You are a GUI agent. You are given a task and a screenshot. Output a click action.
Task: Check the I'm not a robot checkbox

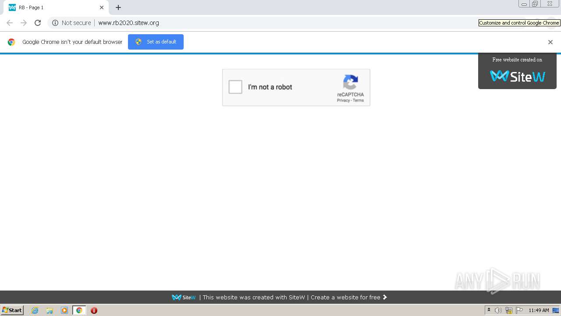235,87
